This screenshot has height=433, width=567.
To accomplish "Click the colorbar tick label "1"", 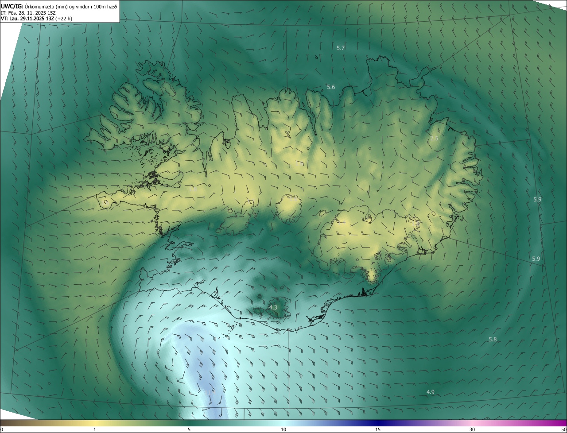I will [95, 429].
